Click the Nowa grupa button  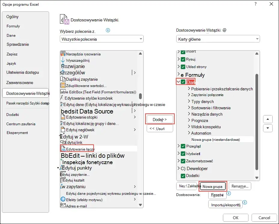[x=213, y=186]
